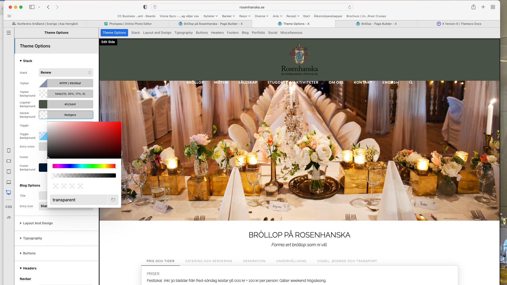Reset color with the picker's revert icon
The image size is (507, 285).
(x=113, y=200)
